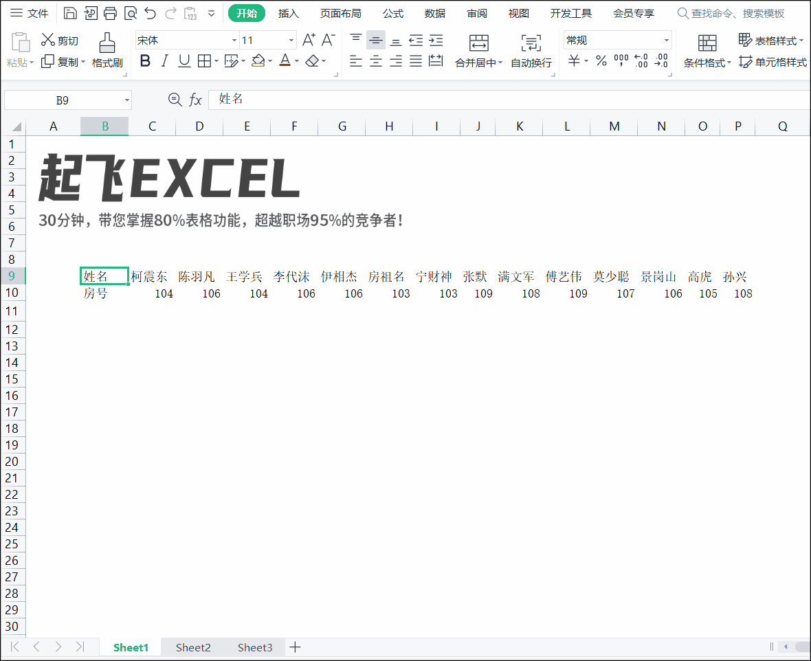Screen dimensions: 811x661
Task: Toggle Underline formatting
Action: 184,61
